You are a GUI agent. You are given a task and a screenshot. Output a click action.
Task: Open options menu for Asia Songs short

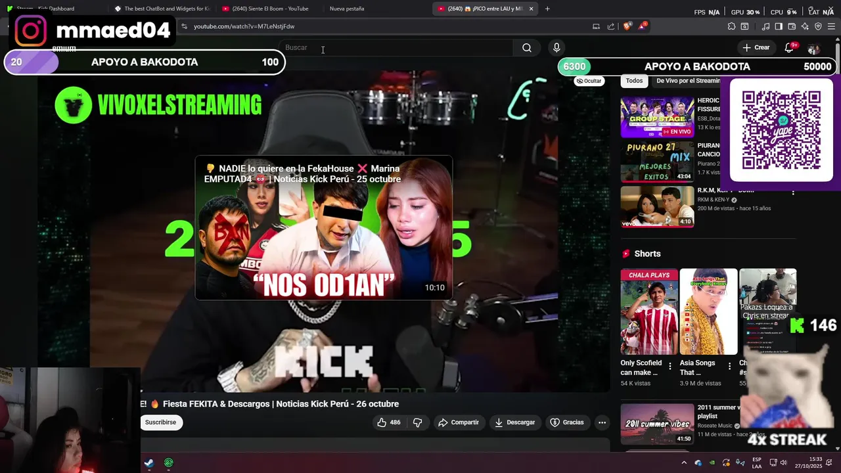(x=729, y=367)
